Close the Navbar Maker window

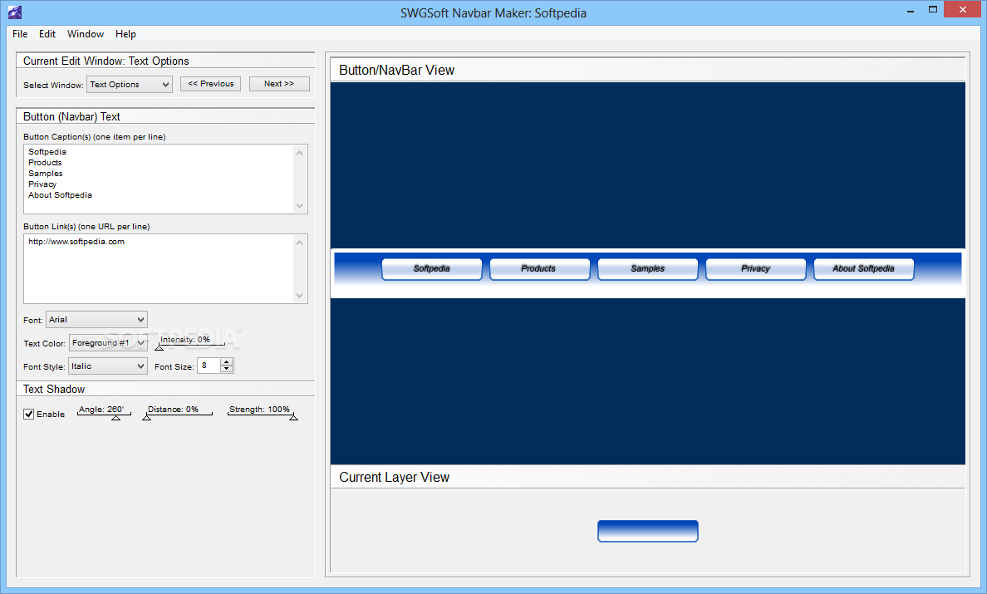tap(962, 10)
